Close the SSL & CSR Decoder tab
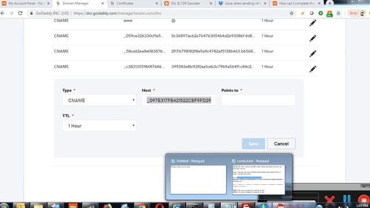Screen dimensions: 370x208 (211, 3)
